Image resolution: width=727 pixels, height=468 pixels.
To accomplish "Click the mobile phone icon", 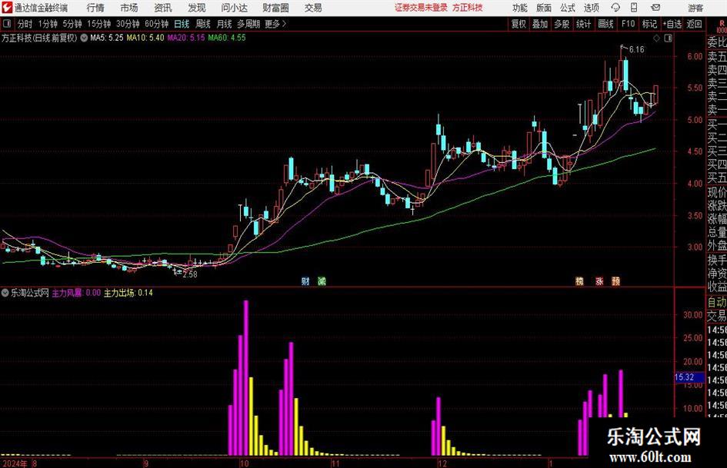I will point(634,8).
